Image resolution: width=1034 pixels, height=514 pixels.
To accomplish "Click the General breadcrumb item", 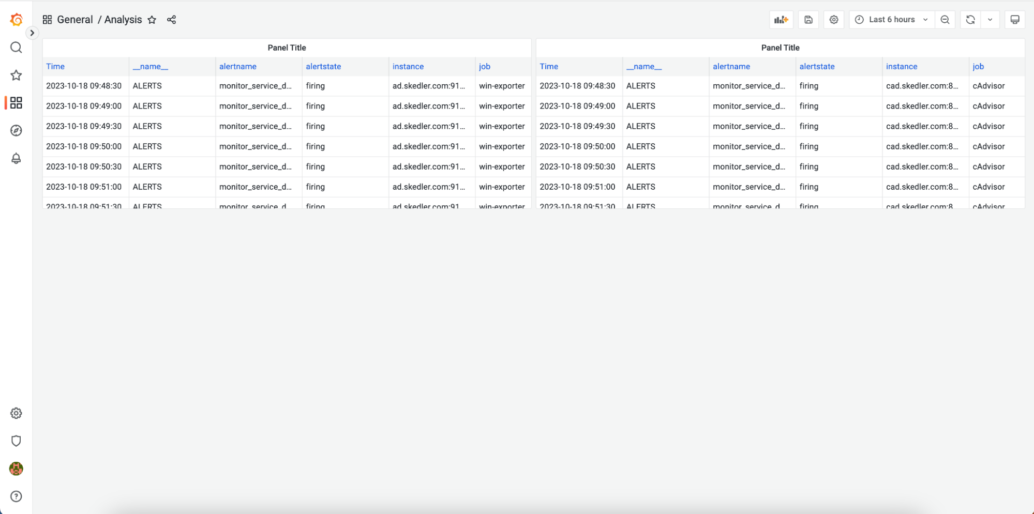I will click(x=76, y=20).
